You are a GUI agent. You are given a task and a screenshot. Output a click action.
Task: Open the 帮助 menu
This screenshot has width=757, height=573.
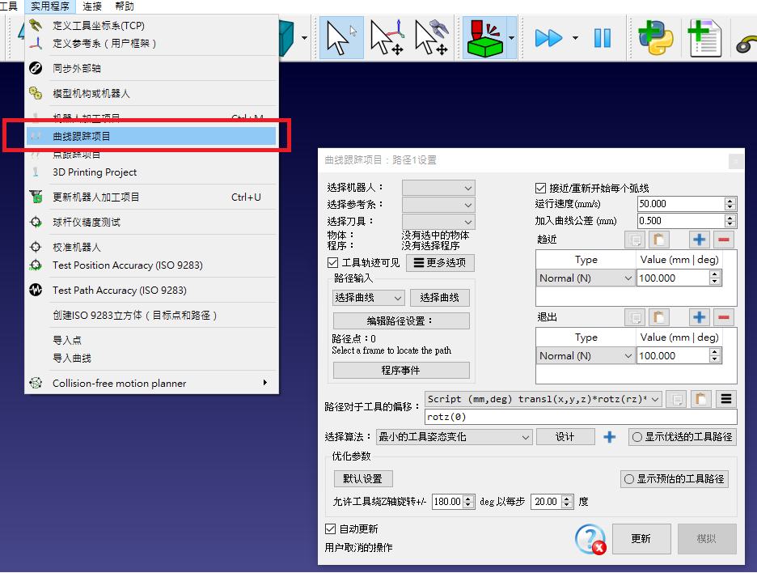[125, 6]
